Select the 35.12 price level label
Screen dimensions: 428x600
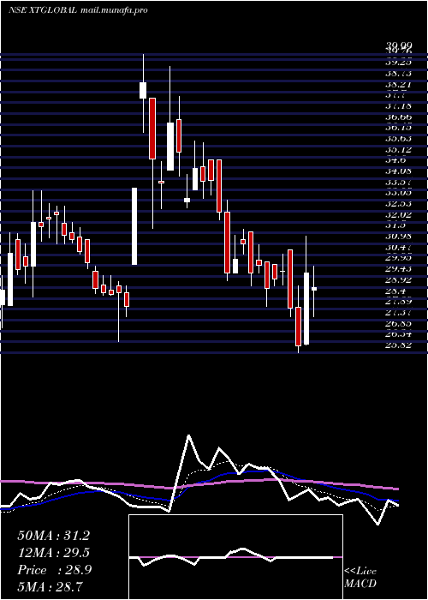point(398,150)
